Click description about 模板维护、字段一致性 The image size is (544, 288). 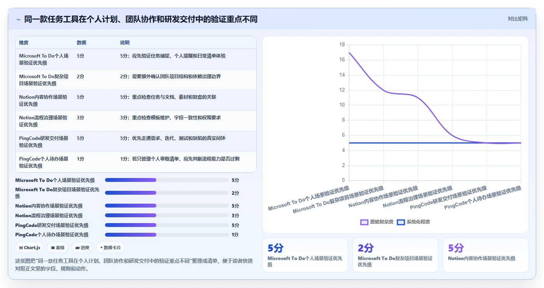[170, 118]
